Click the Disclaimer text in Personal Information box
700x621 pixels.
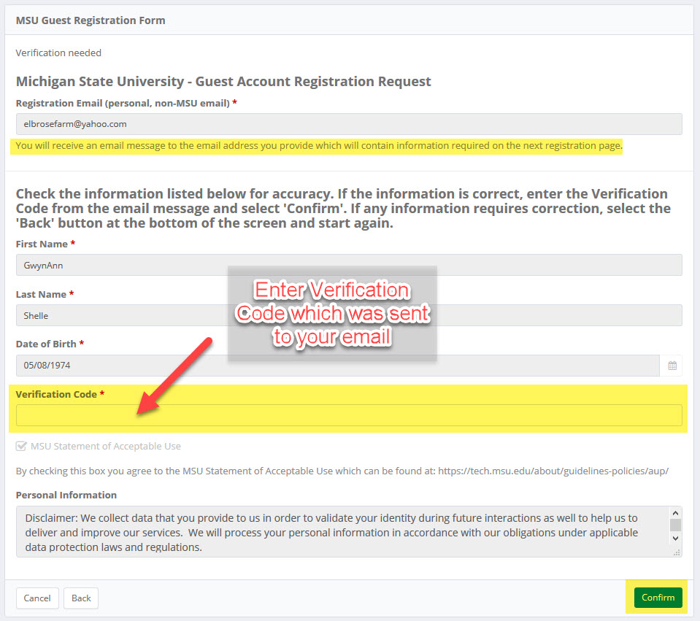[331, 532]
